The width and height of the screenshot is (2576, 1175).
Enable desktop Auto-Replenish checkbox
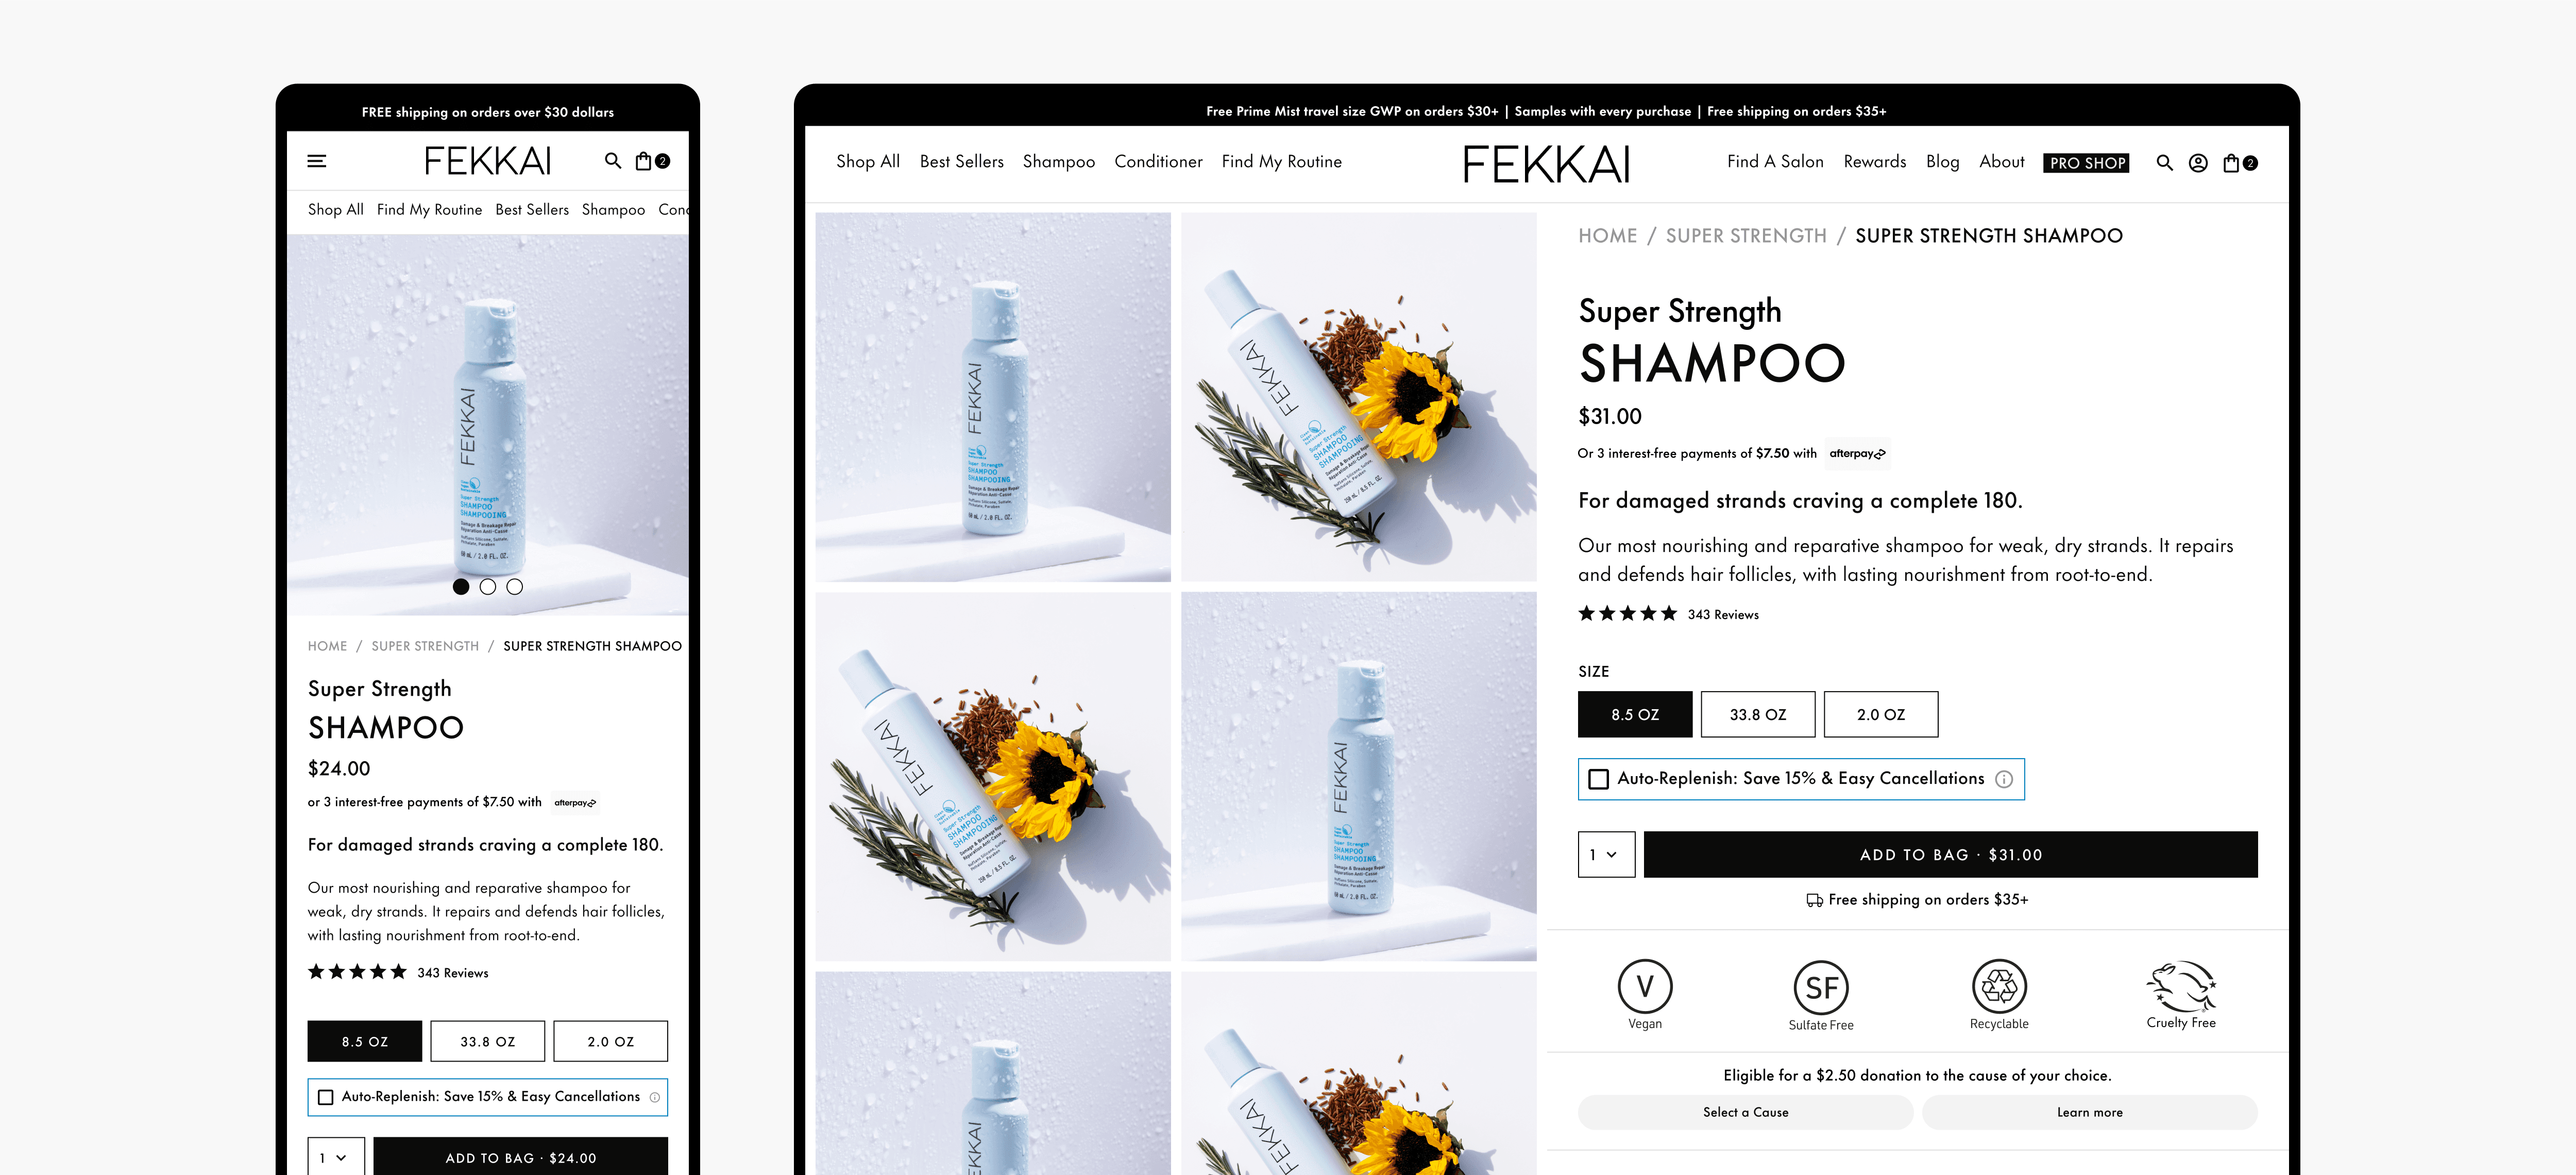[x=1599, y=779]
